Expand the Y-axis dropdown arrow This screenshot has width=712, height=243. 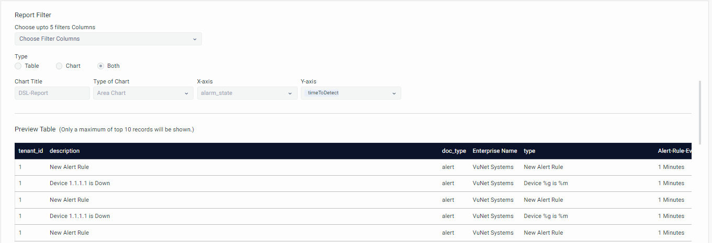[x=394, y=93]
